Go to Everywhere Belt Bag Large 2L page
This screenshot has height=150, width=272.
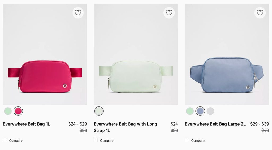215,124
